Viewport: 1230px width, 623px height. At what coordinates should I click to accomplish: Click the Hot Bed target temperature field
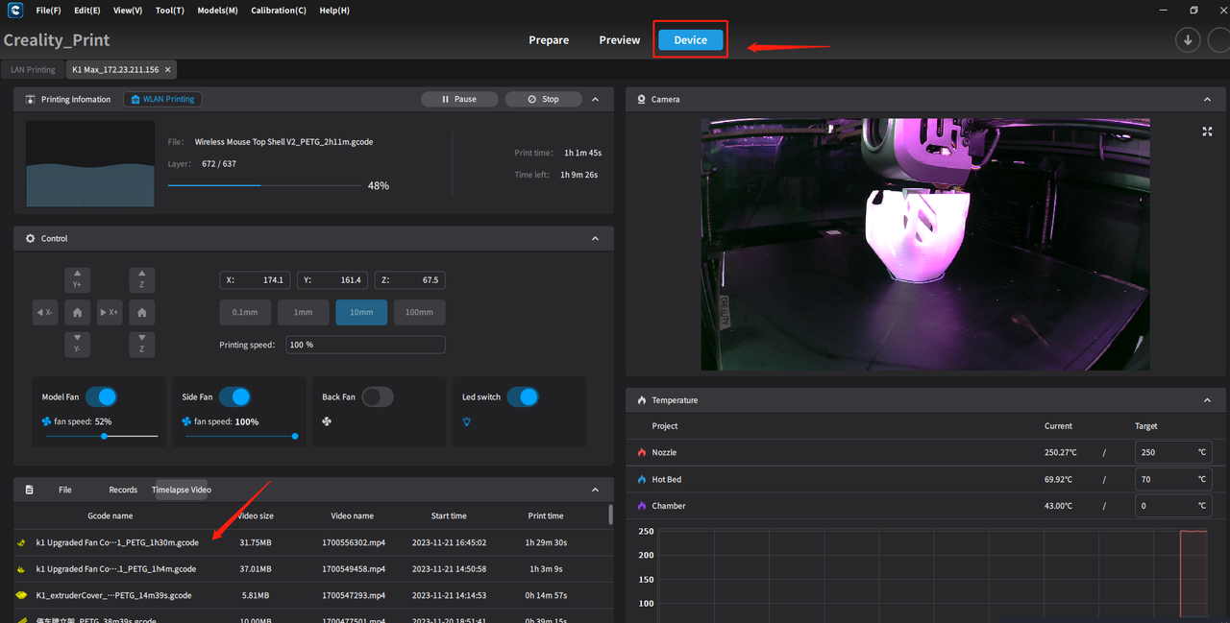[x=1171, y=479]
